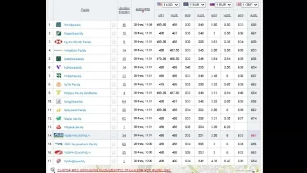The height and width of the screenshot is (173, 307).
Task: Click the Russian flag icon beside RUR selector
Action: pyautogui.click(x=212, y=4)
